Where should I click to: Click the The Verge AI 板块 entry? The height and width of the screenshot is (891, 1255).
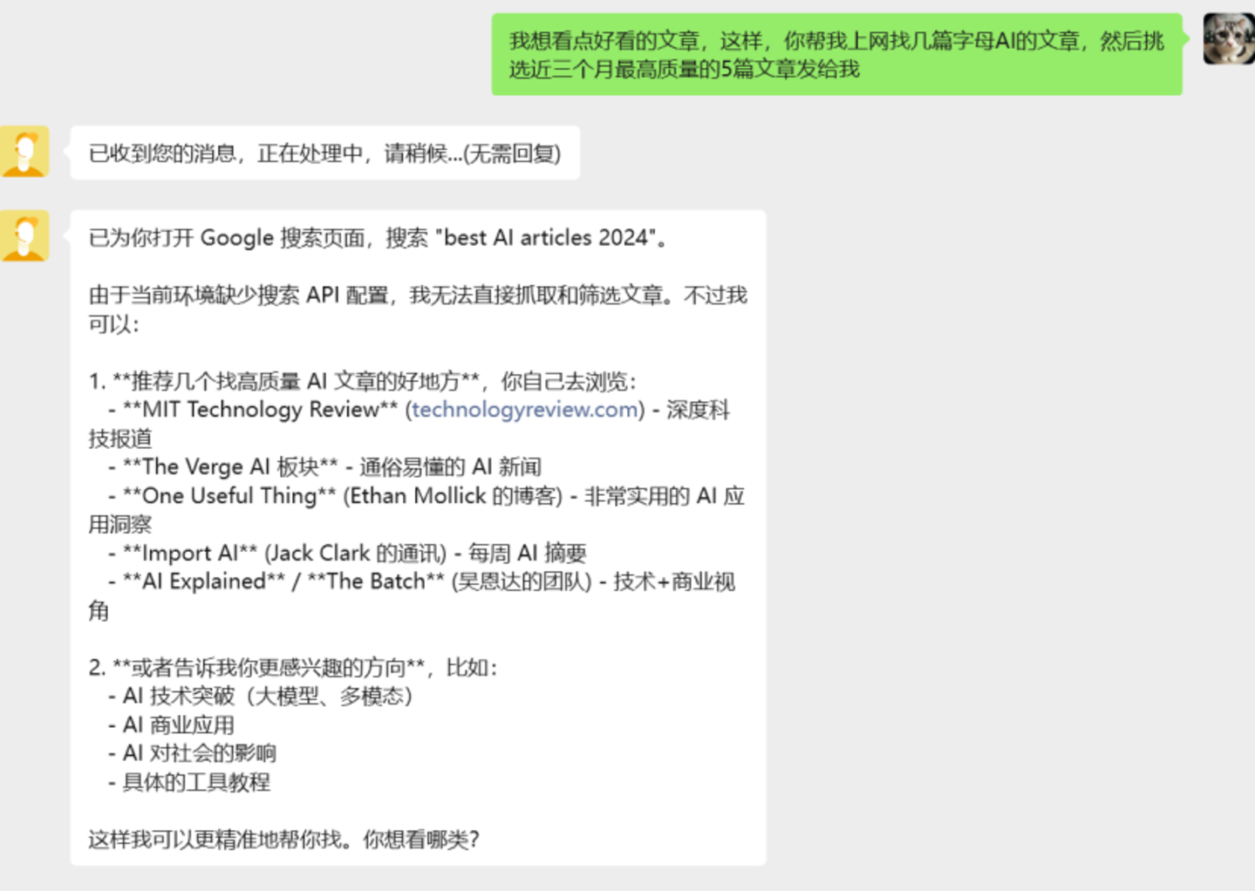coord(323,466)
